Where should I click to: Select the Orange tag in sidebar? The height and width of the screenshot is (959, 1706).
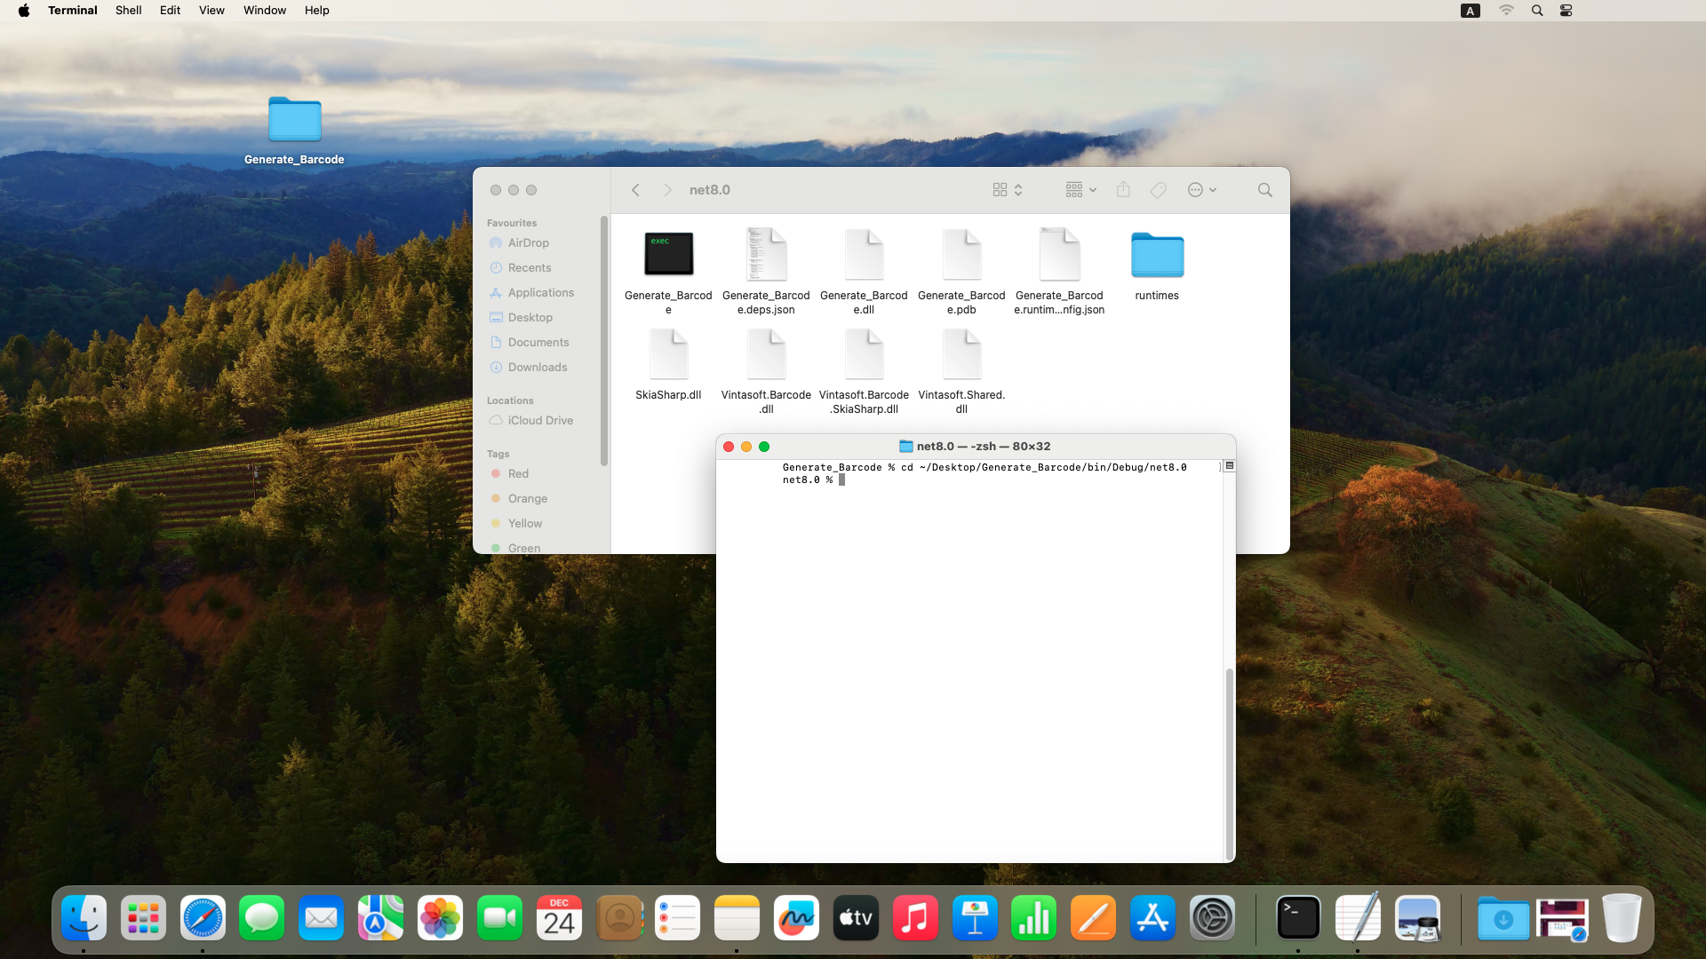(527, 498)
